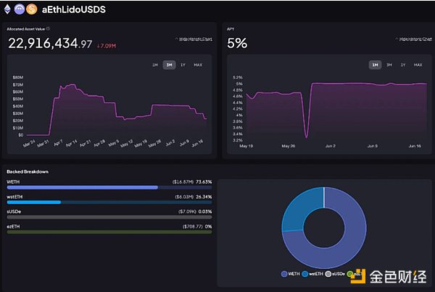Viewport: 435px width, 292px height.
Task: Select 3M range on APY chart
Action: 389,65
